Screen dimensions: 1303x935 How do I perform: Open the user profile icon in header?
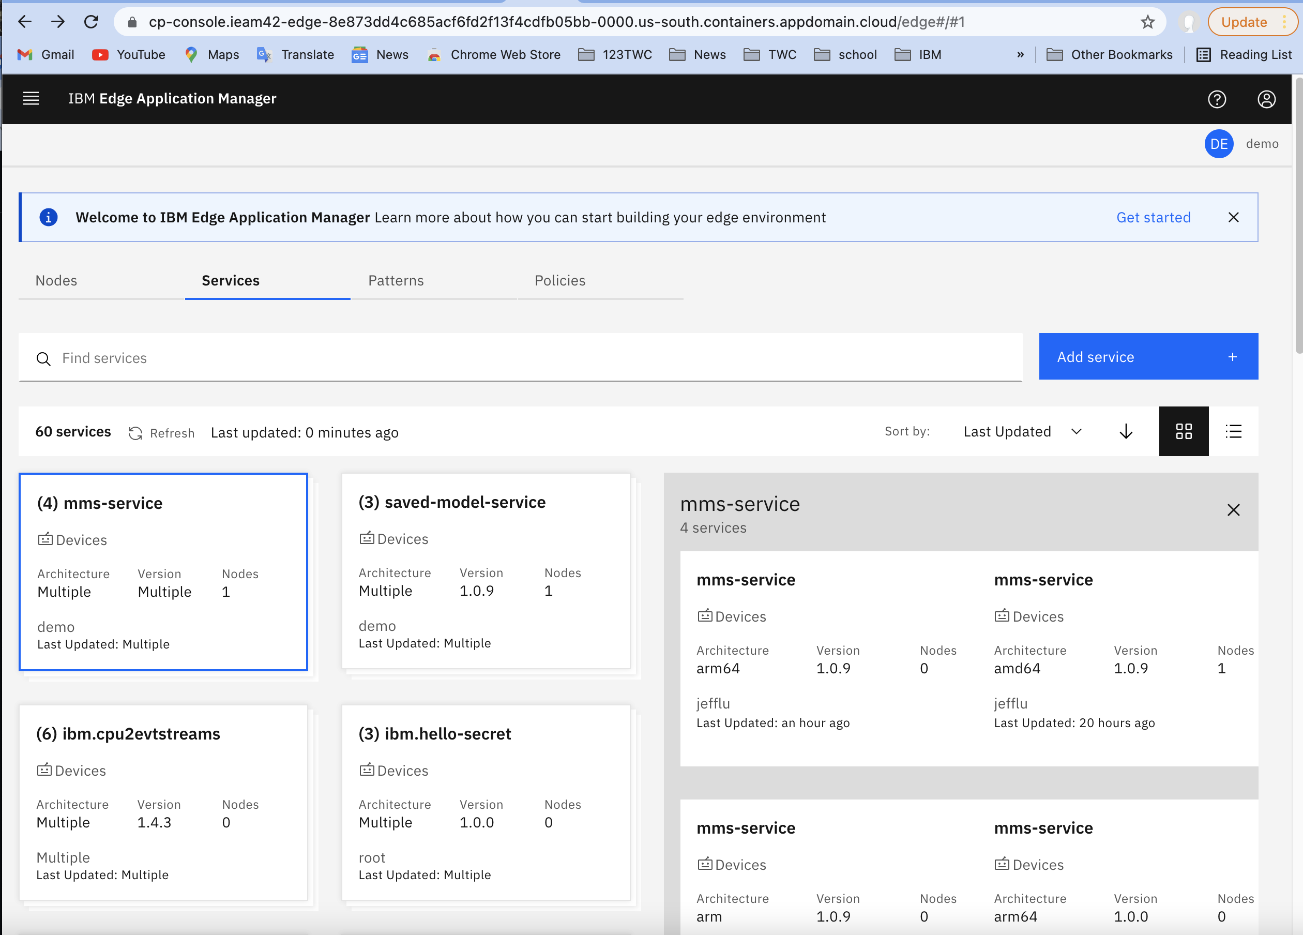tap(1267, 99)
